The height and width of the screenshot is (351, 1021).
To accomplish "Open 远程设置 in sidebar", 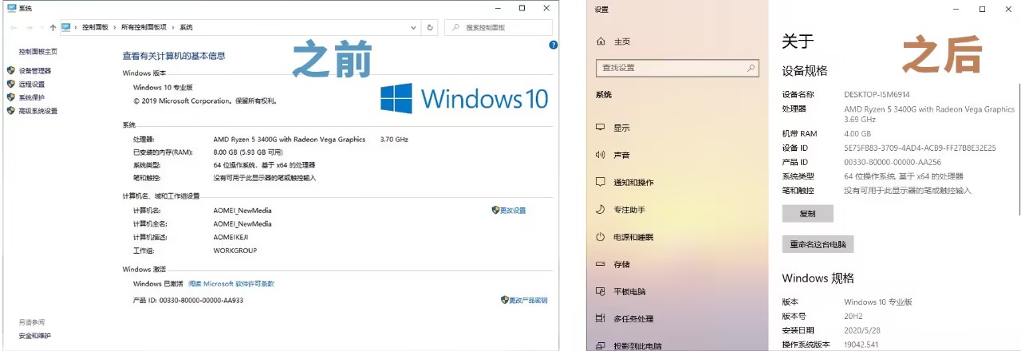I will click(31, 84).
